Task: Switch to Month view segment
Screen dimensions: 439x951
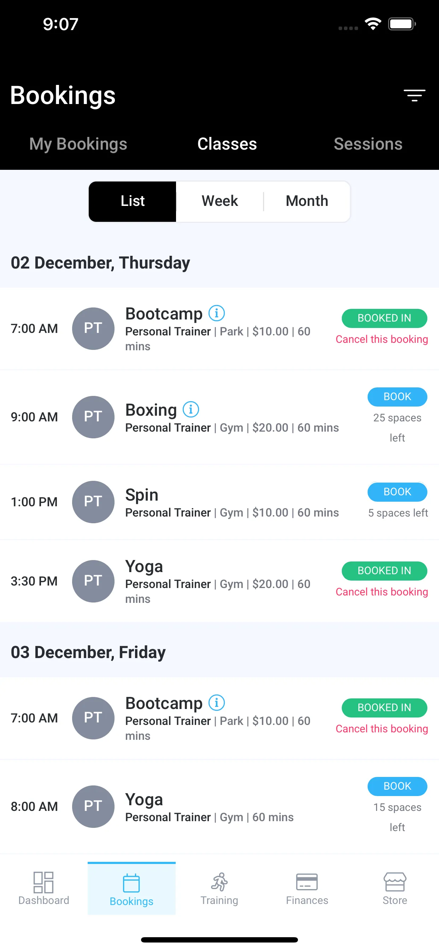Action: click(307, 202)
